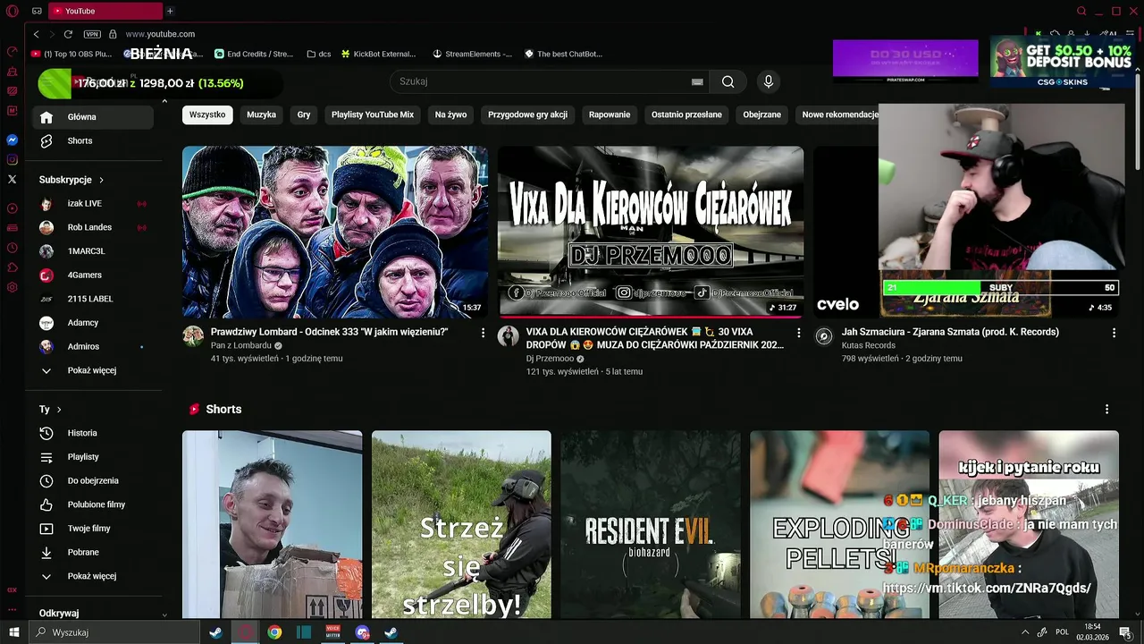1144x644 pixels.
Task: Show hidden system tray icons chevron
Action: tap(1024, 632)
